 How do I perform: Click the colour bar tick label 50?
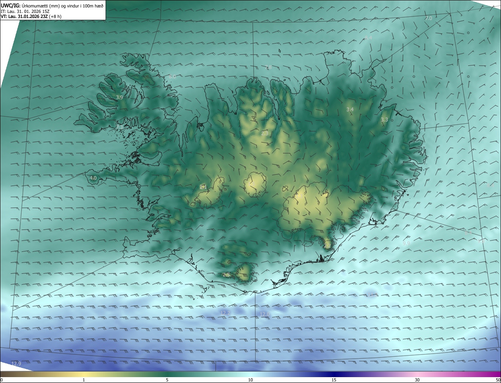498,380
